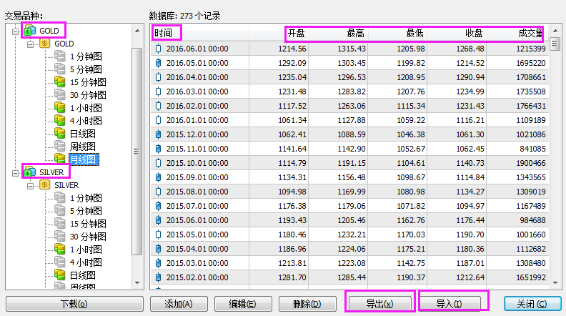Click the gold coin icon beside GOLD symbol
Screen dimensions: 566x316
(x=45, y=44)
